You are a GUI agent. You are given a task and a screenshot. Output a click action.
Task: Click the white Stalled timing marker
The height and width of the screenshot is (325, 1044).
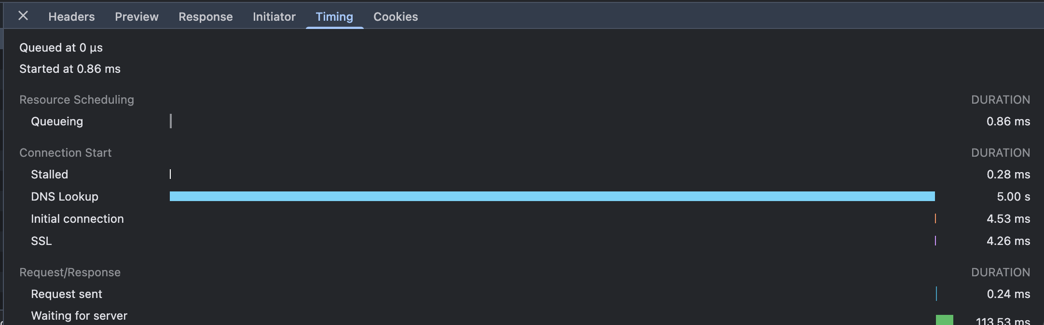(170, 174)
